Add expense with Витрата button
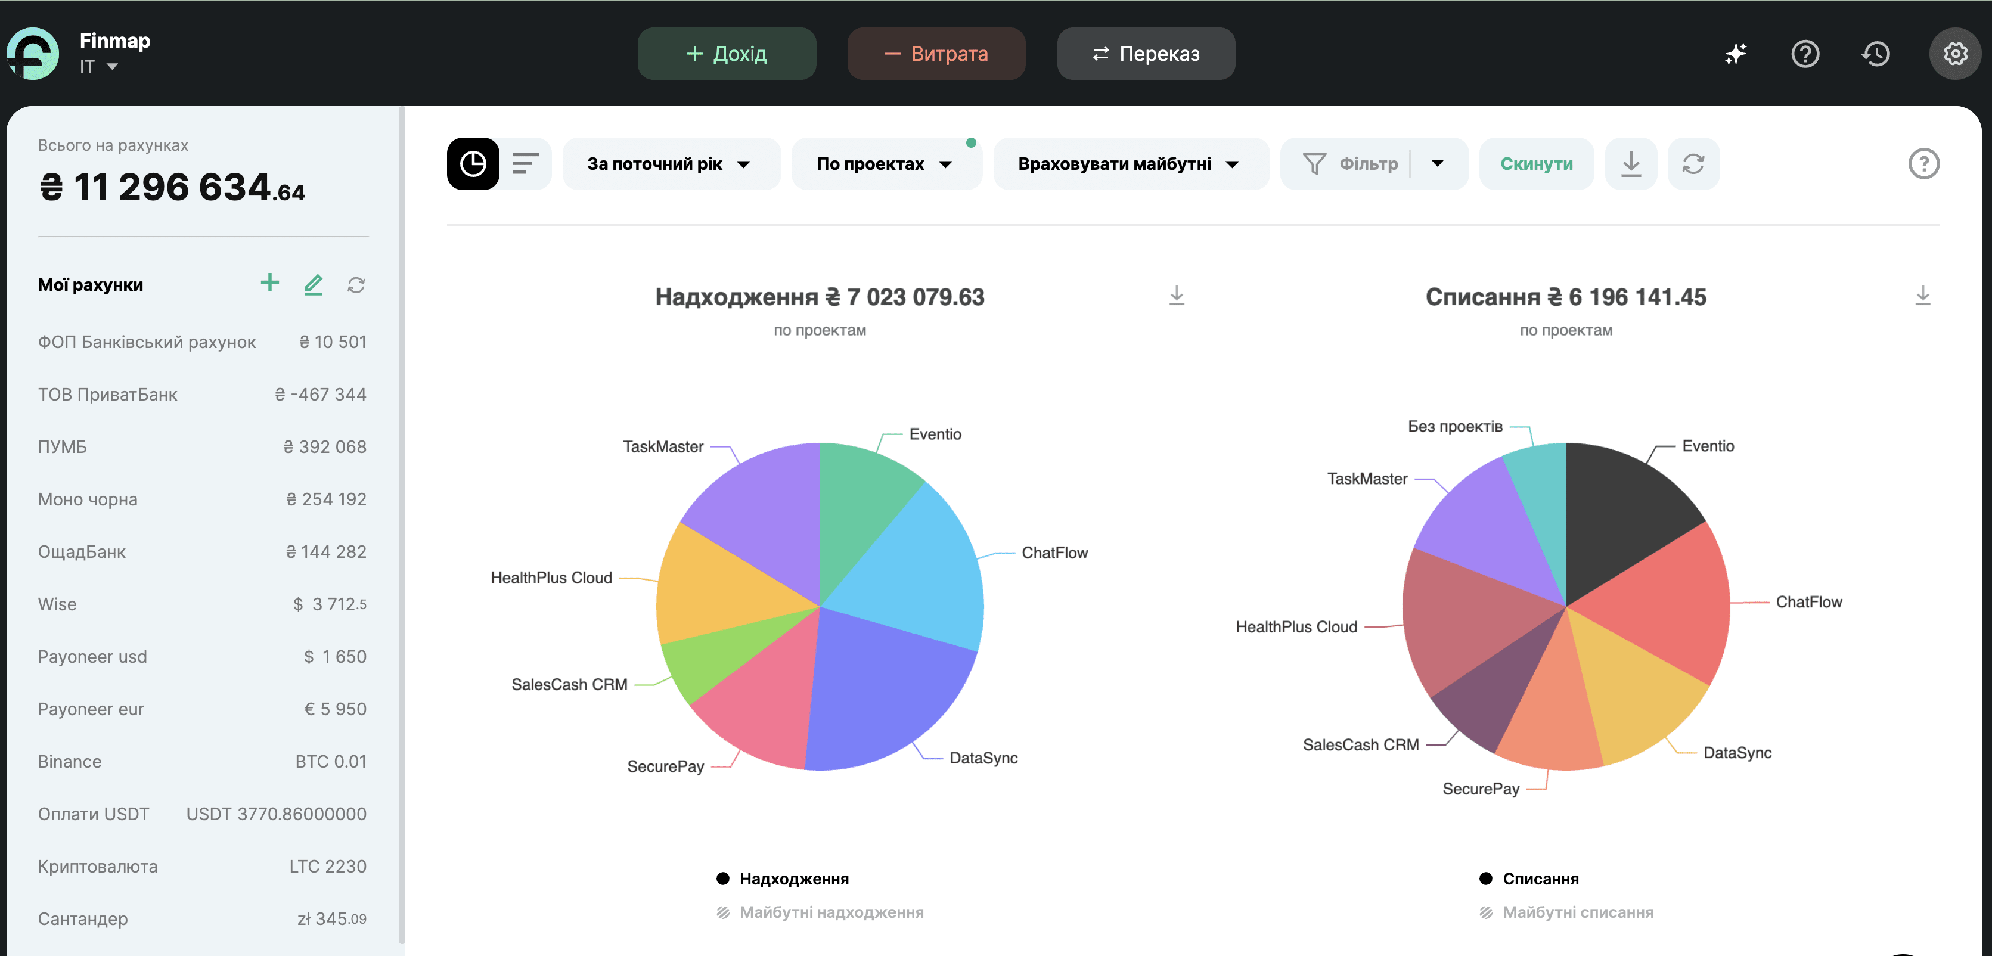 [936, 54]
